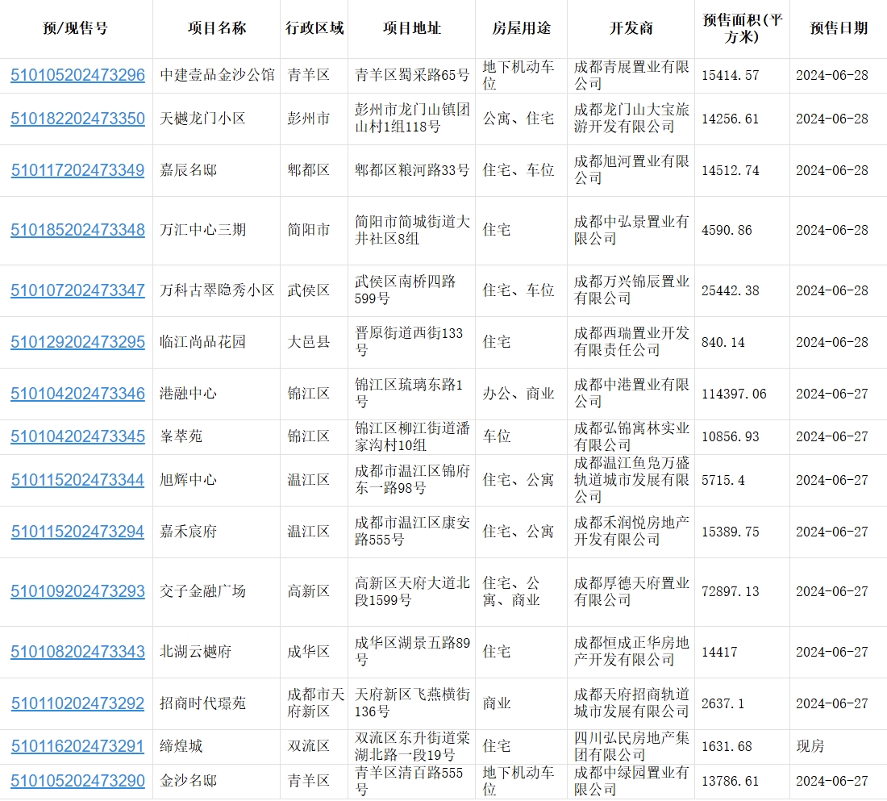887x801 pixels.
Task: Open presale link 510105202473296
Action: pyautogui.click(x=77, y=75)
